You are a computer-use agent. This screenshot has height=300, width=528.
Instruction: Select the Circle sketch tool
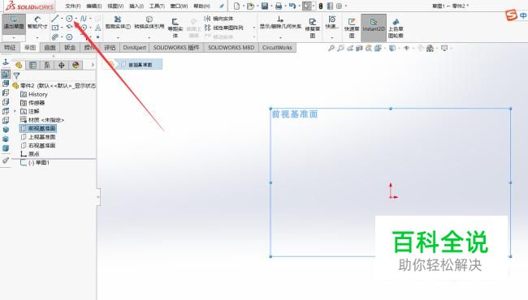coord(69,19)
